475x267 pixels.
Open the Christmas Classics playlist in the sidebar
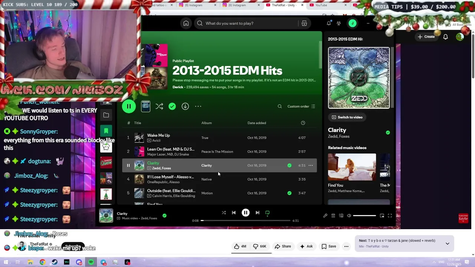point(106,162)
